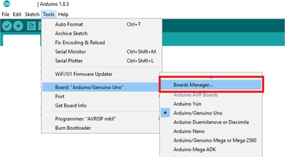Image resolution: width=285 pixels, height=157 pixels.
Task: Expand the Port submenu
Action: 60,96
